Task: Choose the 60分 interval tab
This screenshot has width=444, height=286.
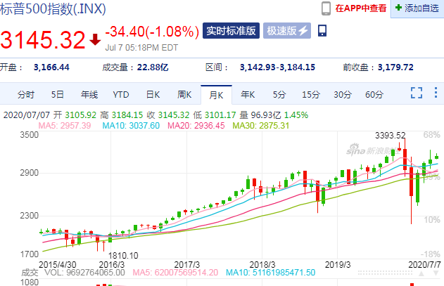Action: (374, 94)
